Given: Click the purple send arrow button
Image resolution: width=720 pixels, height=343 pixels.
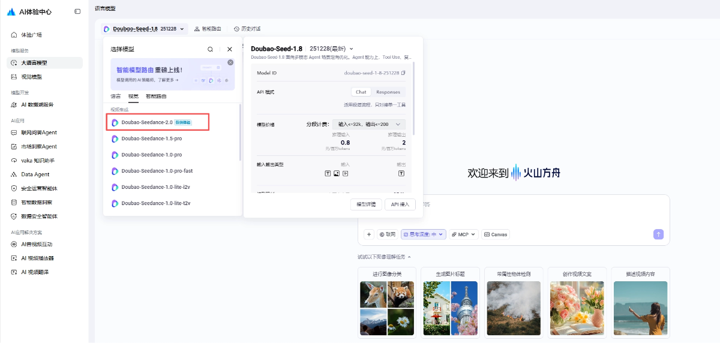Looking at the screenshot, I should [x=659, y=234].
